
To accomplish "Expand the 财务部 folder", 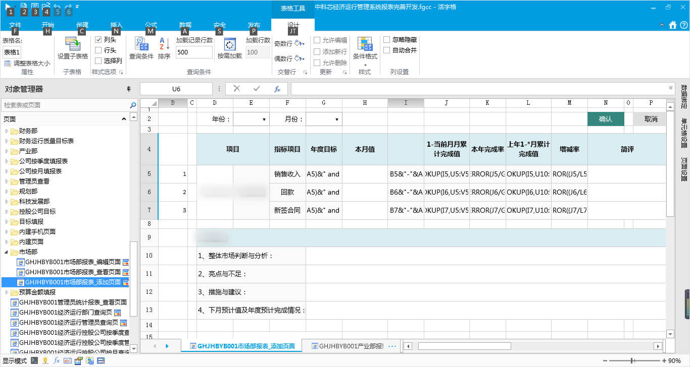I will pos(7,131).
